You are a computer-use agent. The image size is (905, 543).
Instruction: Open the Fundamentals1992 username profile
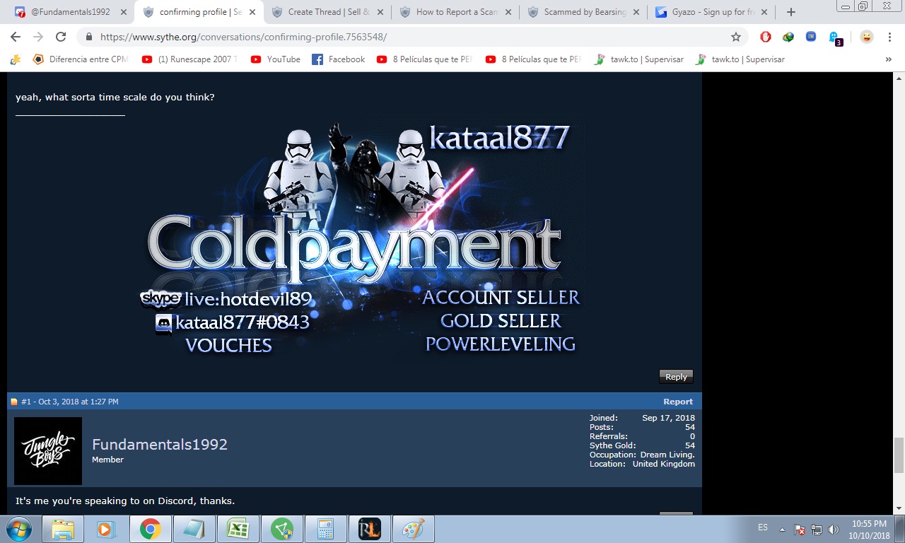[x=160, y=444]
